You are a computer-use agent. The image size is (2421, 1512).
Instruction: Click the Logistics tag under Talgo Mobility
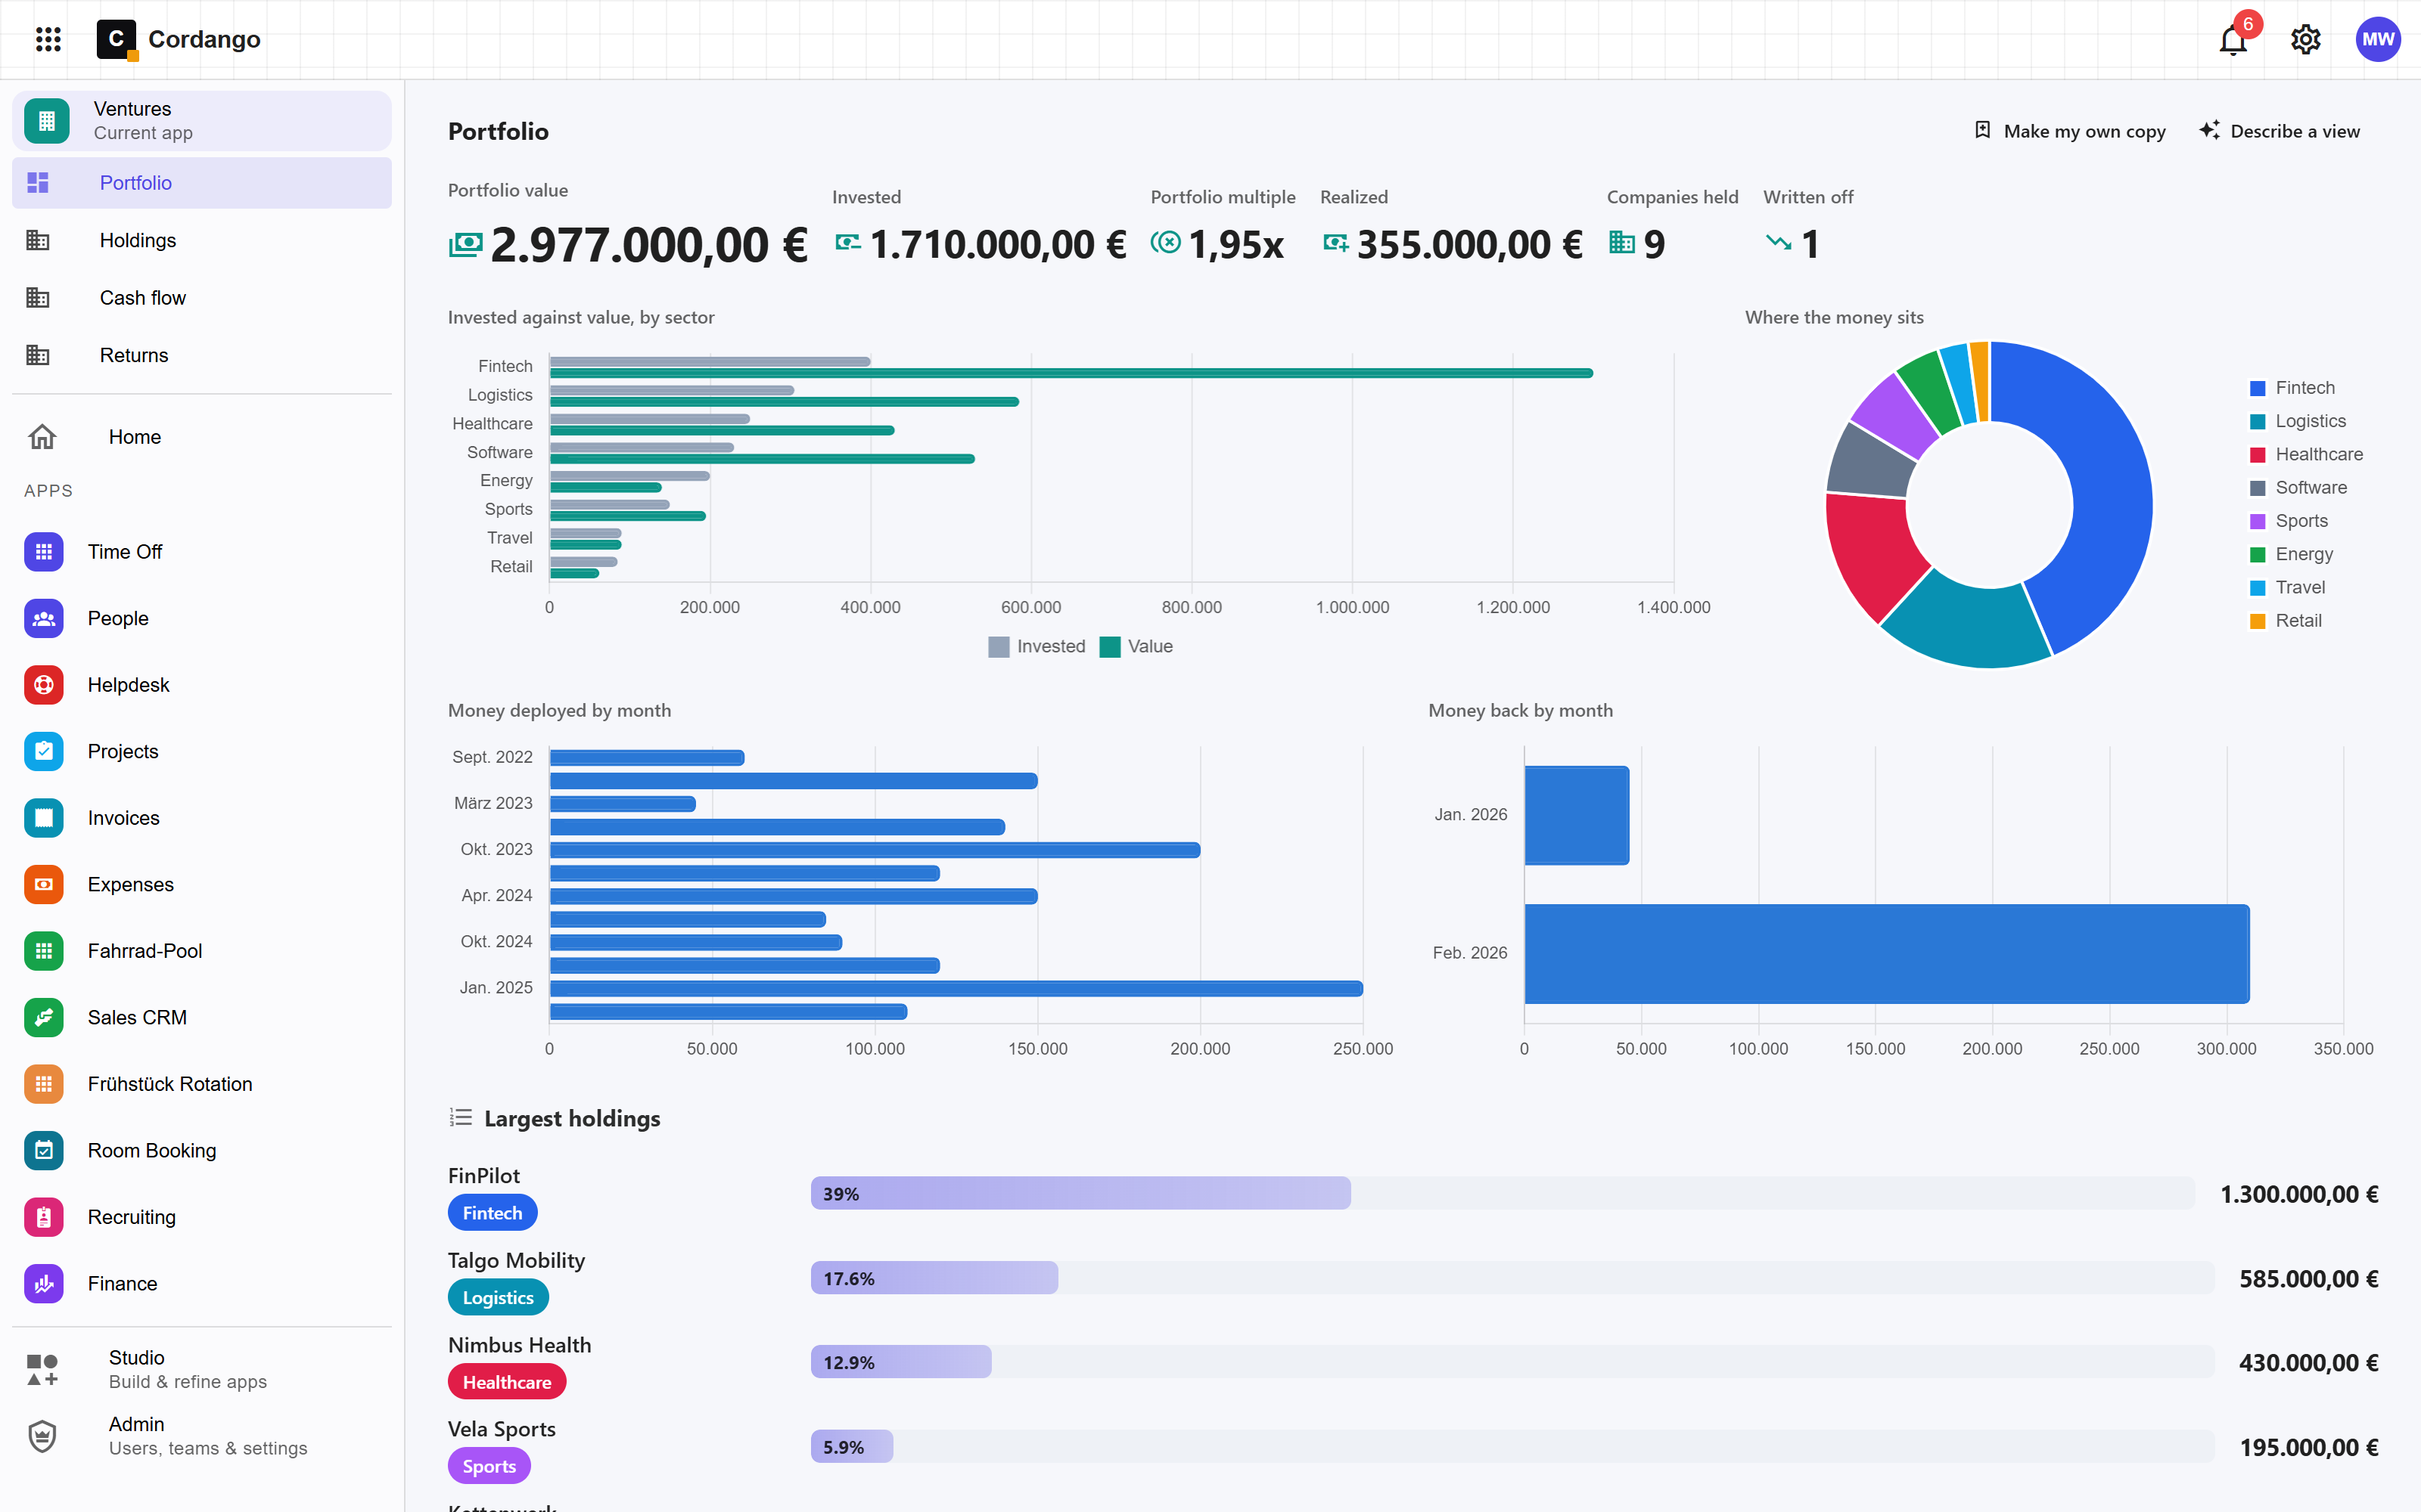497,1297
